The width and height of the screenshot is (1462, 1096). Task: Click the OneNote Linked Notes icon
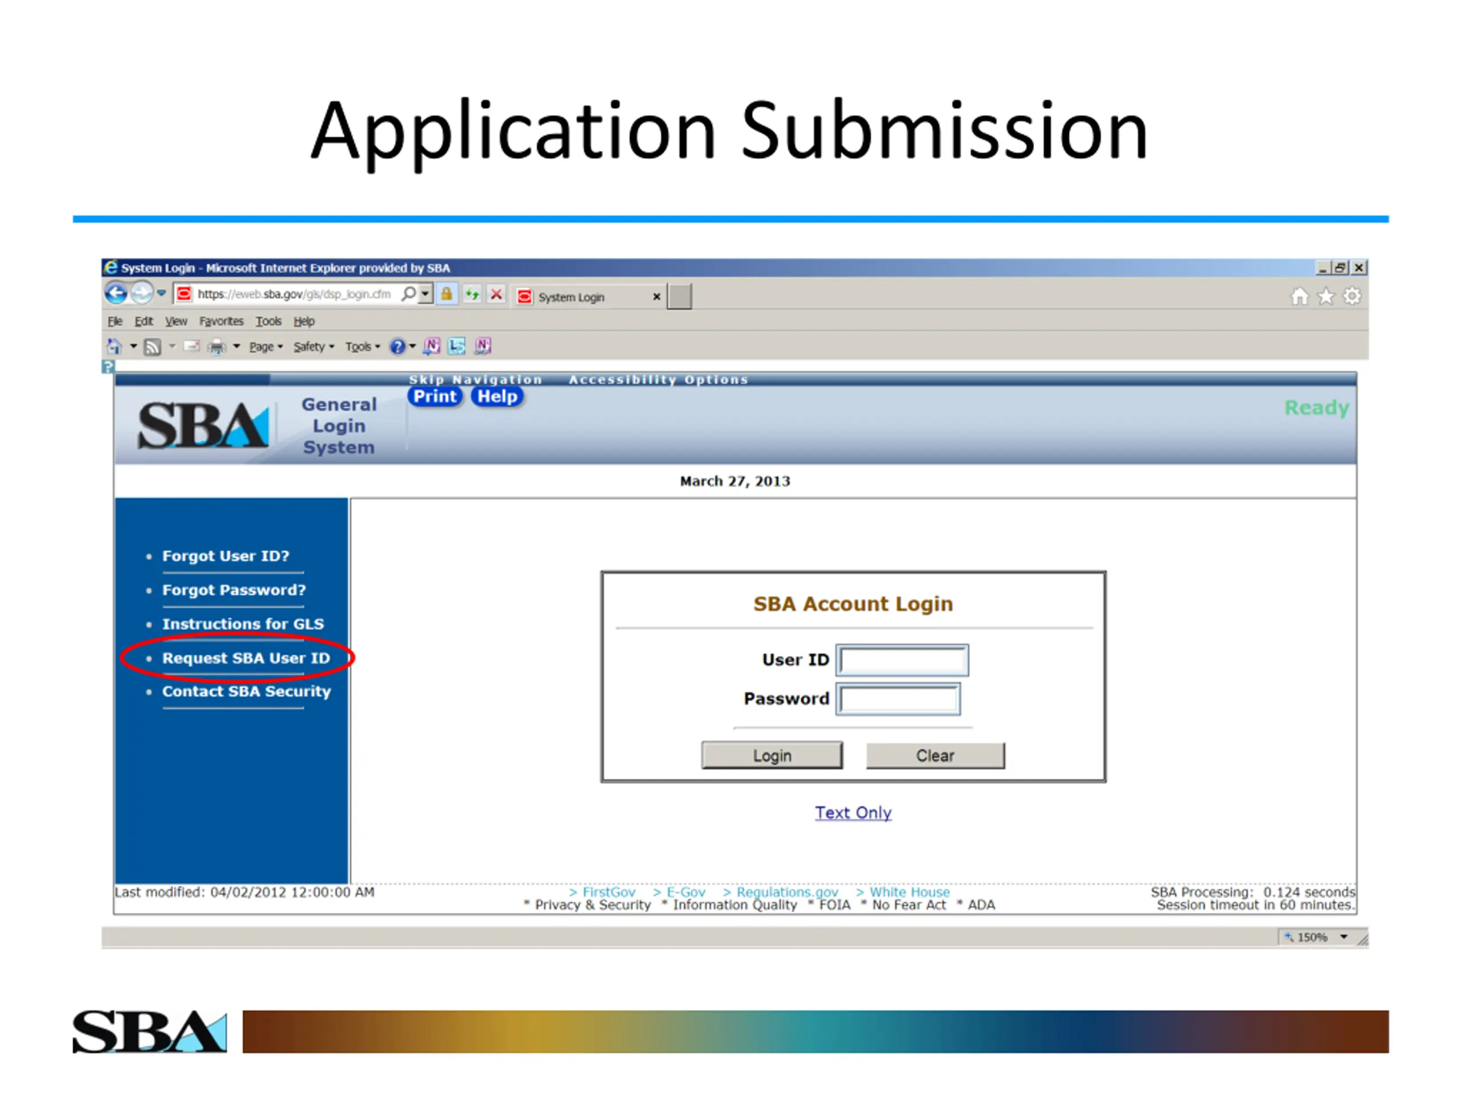pyautogui.click(x=483, y=346)
